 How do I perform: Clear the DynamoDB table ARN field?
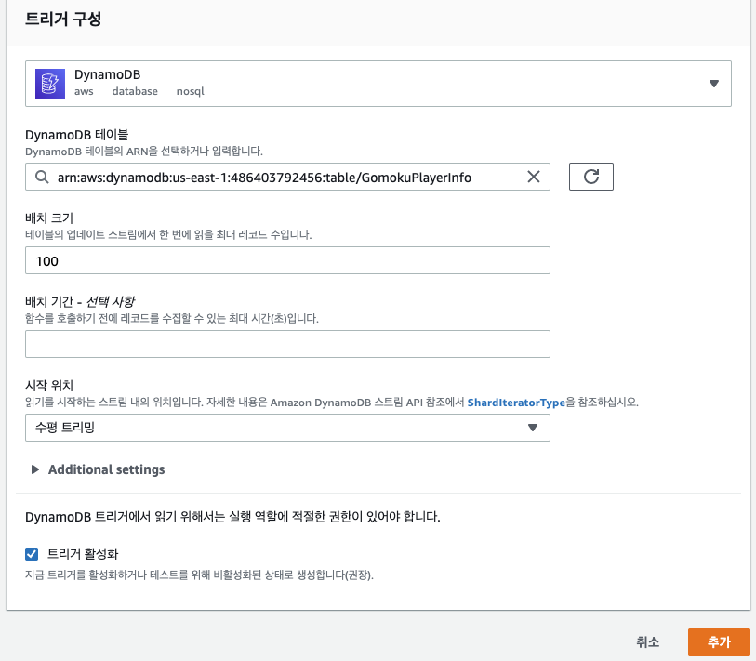533,177
